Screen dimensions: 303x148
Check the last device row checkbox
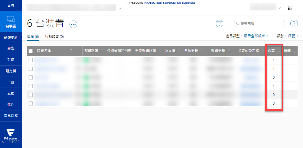(31, 103)
